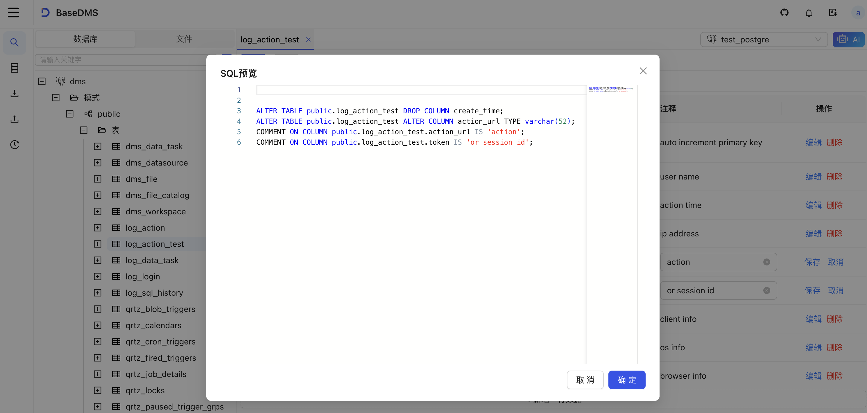This screenshot has width=867, height=413.
Task: Open the hamburger menu icon
Action: point(13,13)
